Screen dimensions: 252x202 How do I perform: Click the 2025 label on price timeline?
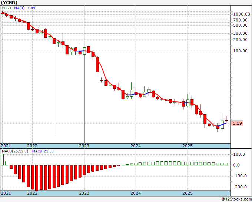188,146
